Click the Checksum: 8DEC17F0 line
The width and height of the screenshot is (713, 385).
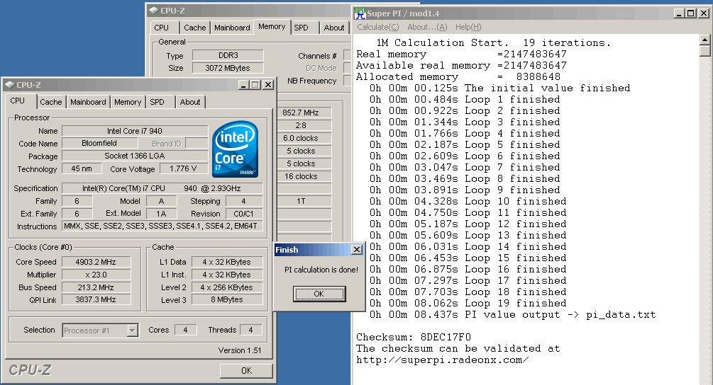(414, 337)
